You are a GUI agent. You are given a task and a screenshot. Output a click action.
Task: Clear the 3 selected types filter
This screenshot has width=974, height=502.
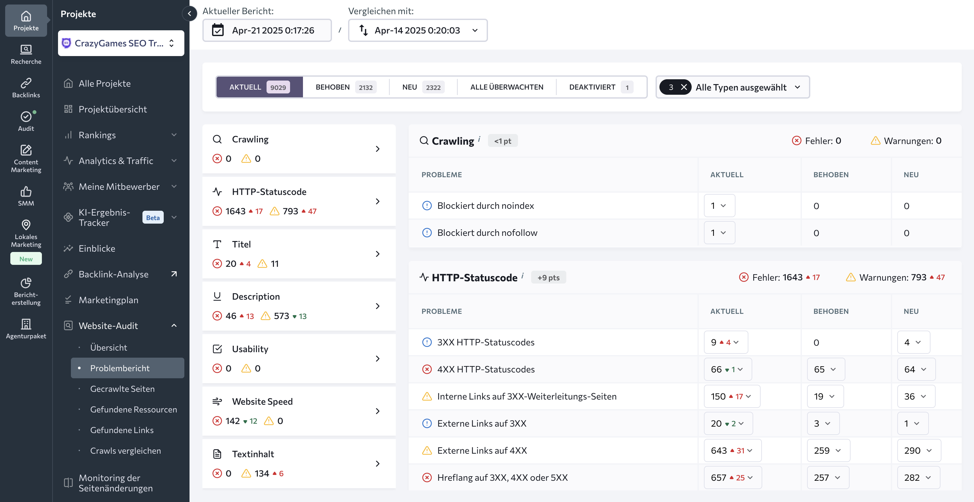pos(684,87)
